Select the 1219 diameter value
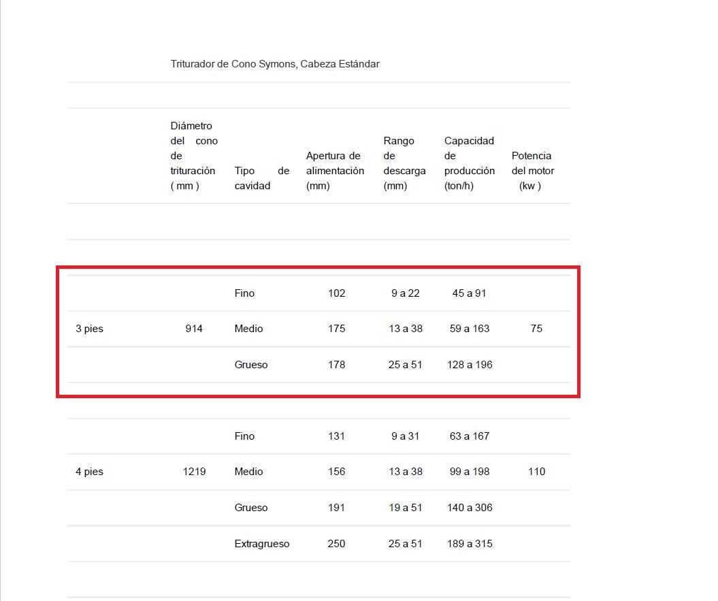The width and height of the screenshot is (718, 601). tap(194, 472)
